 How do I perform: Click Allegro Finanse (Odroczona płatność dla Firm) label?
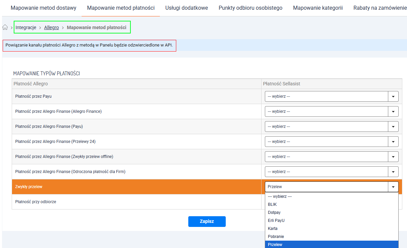pyautogui.click(x=70, y=172)
